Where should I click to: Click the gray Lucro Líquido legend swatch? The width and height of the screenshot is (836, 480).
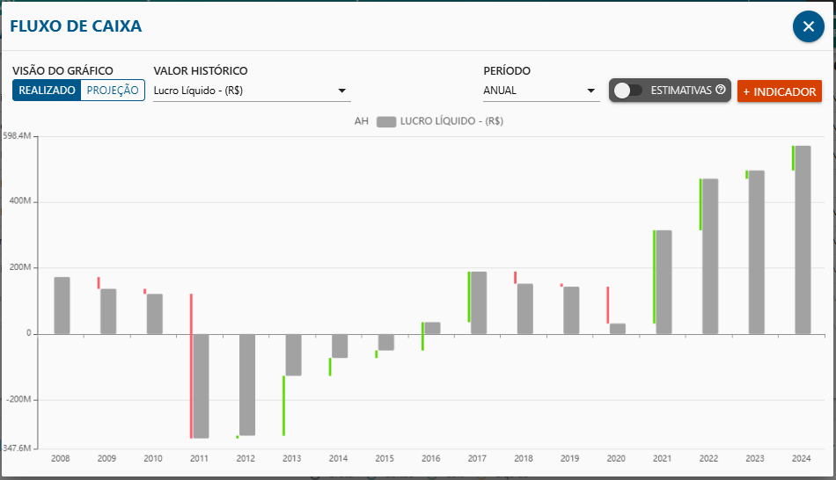pyautogui.click(x=385, y=122)
